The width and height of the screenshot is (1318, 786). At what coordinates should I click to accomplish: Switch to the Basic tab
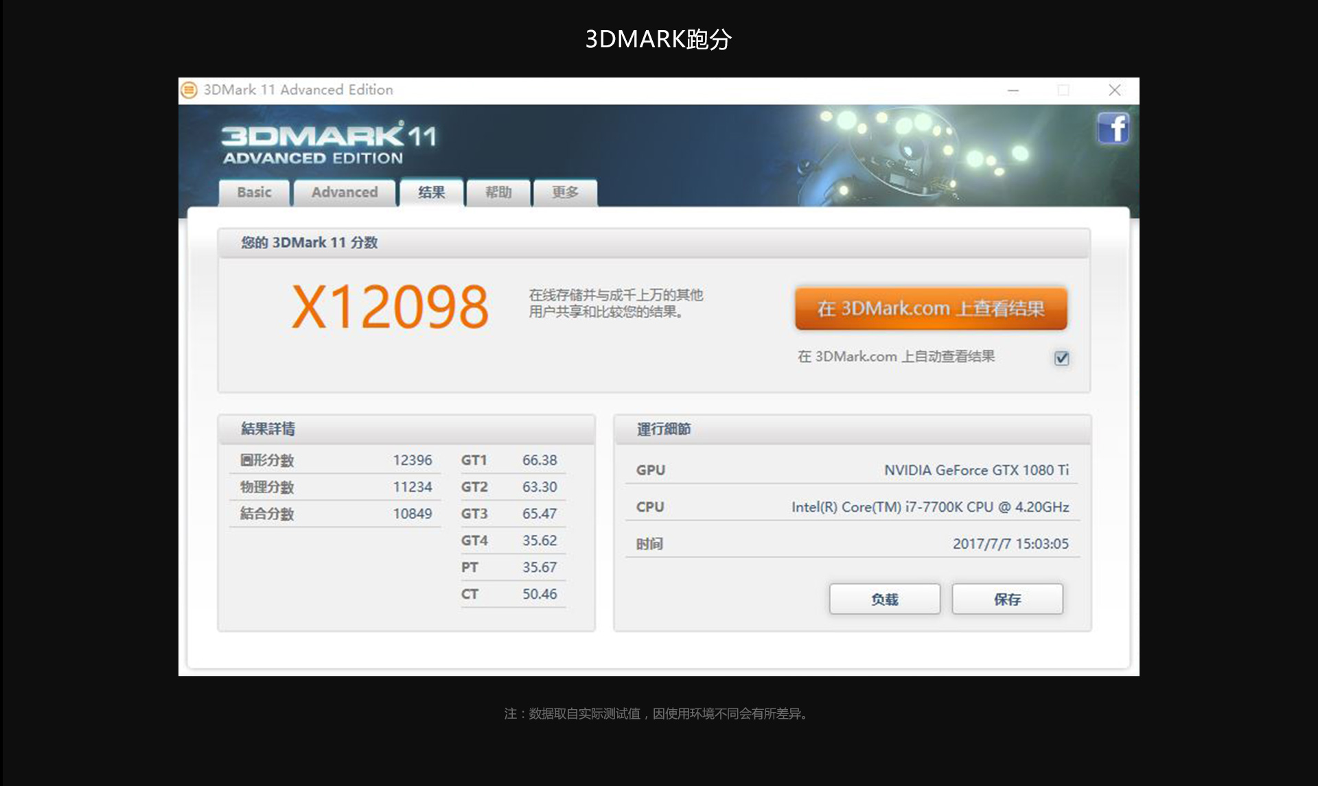coord(254,193)
